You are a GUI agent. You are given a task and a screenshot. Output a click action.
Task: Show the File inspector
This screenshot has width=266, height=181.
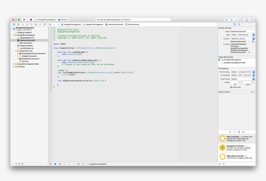pos(235,24)
